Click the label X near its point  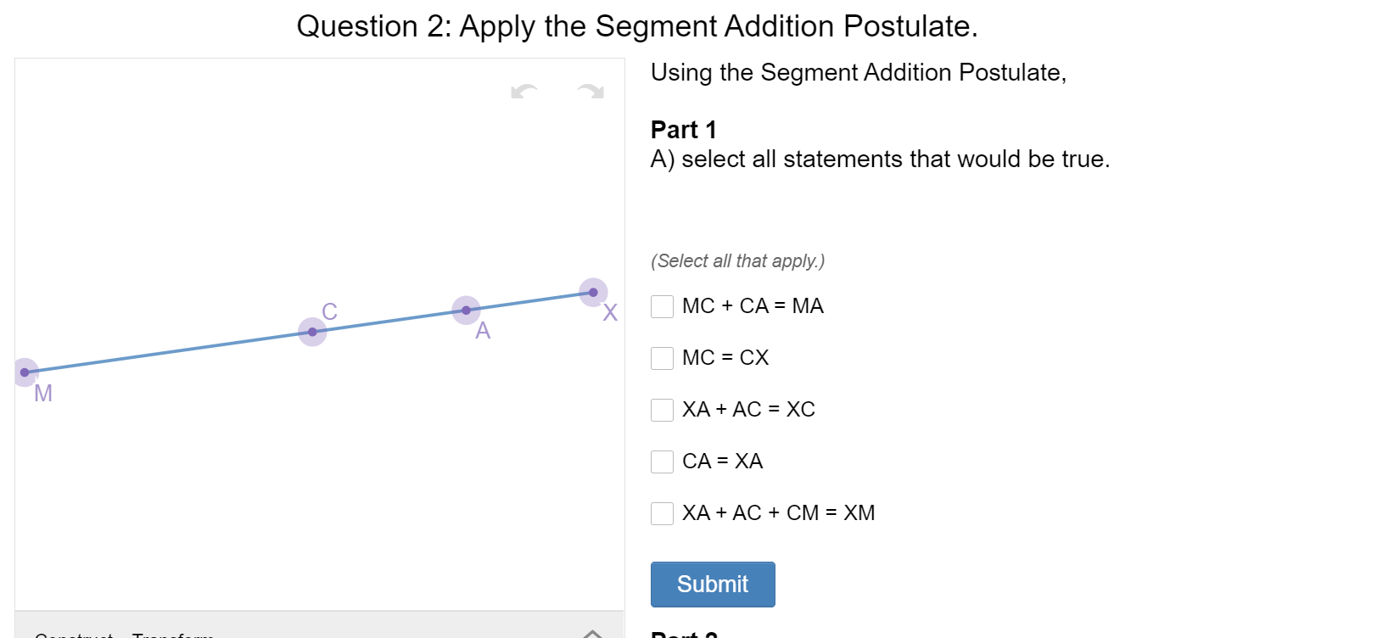click(609, 314)
